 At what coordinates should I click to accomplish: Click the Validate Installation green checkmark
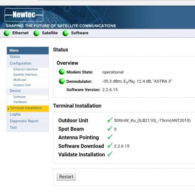point(110,154)
